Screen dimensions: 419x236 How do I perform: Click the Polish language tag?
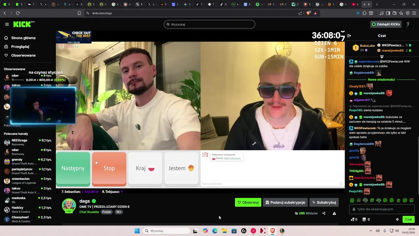[106, 212]
